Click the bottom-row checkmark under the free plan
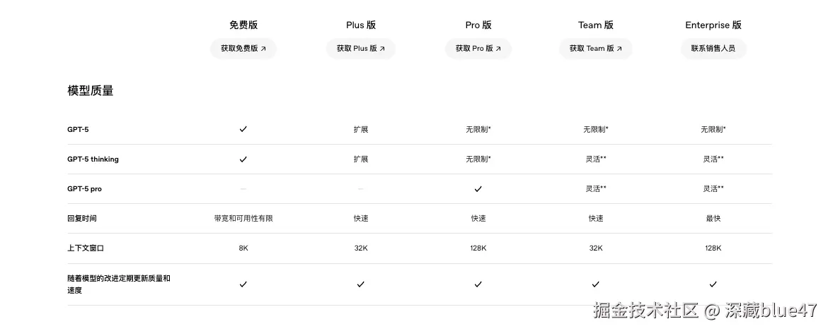Image resolution: width=828 pixels, height=331 pixels. pos(243,284)
